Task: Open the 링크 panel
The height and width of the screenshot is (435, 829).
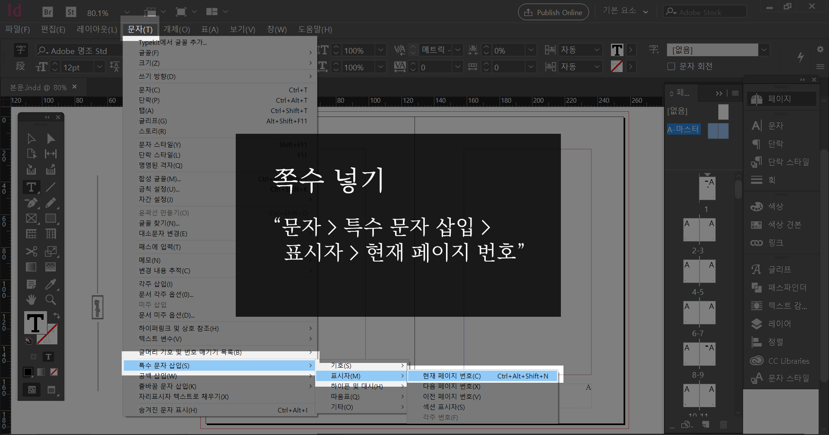Action: (767, 243)
